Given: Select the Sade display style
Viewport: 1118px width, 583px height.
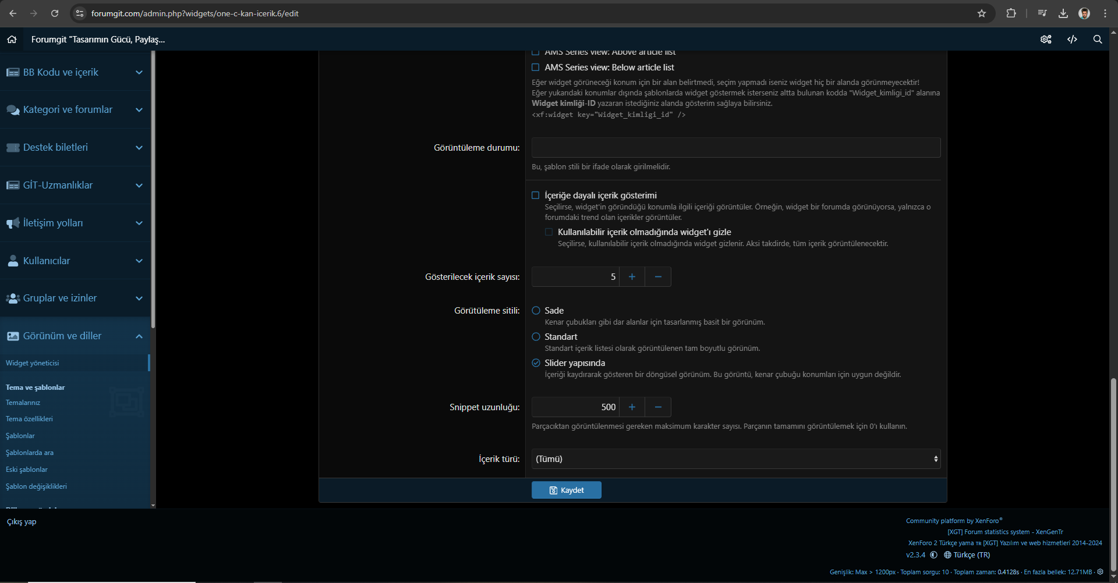Looking at the screenshot, I should coord(536,311).
